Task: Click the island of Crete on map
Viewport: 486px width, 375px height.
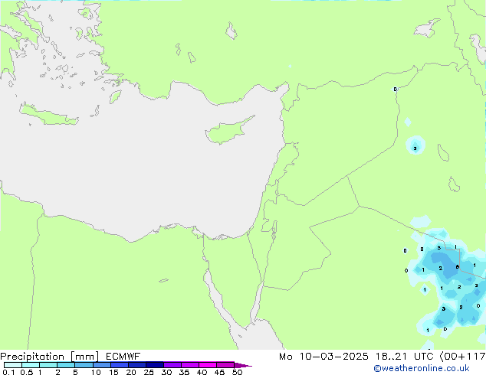Action: (49, 116)
